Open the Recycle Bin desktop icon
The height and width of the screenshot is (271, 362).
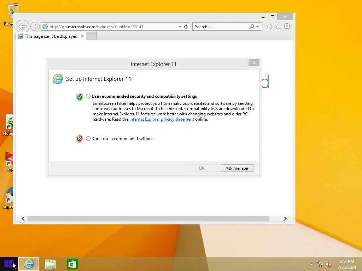(11, 14)
